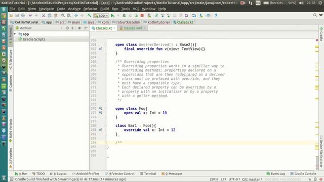This screenshot has height=182, width=324.
Task: Open the Navigate menu
Action: 46,9
